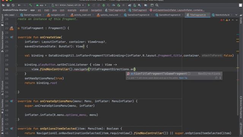
Task: Open the Structure tool window
Action: [x=2, y=88]
